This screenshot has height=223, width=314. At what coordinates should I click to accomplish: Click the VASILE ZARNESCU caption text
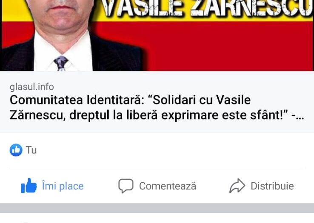pos(207,8)
